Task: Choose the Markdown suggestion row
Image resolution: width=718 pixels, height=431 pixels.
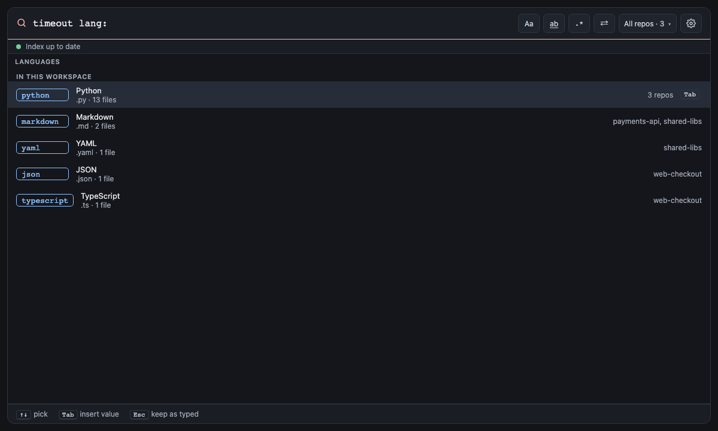Action: click(359, 122)
